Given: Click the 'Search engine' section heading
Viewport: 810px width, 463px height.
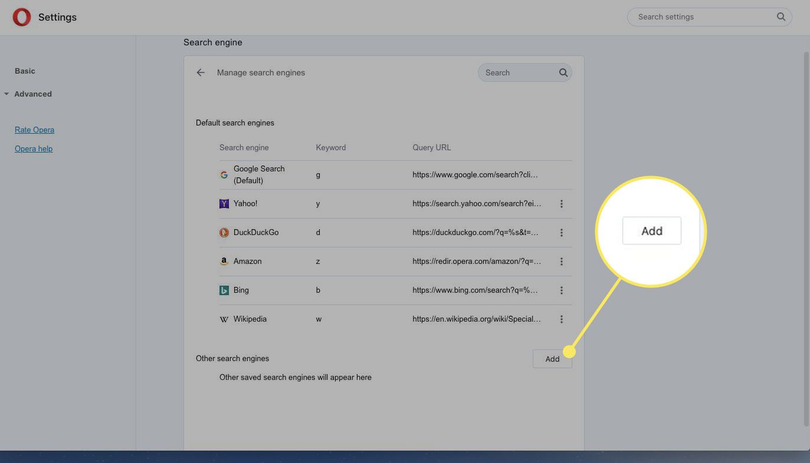Looking at the screenshot, I should (x=213, y=42).
